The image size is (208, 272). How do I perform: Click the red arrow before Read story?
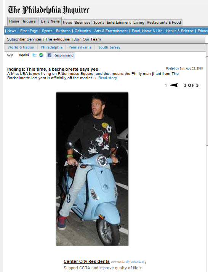[95, 78]
